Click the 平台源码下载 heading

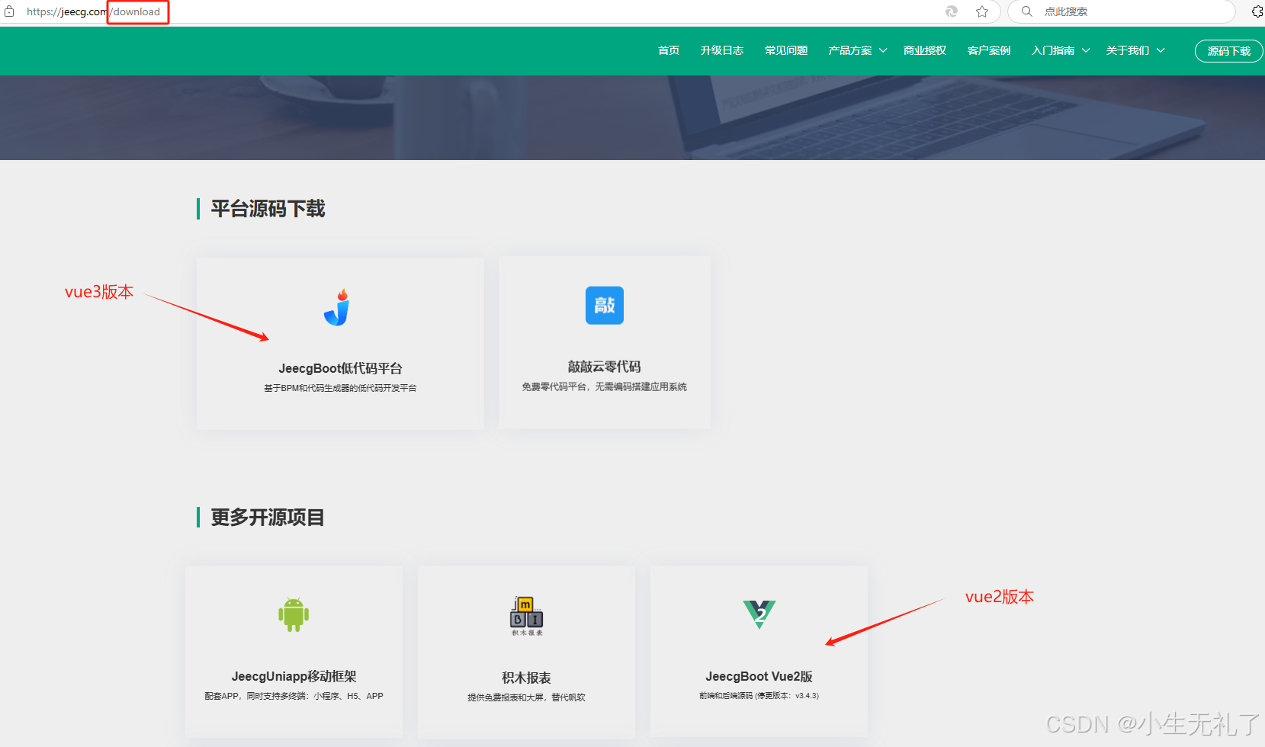pos(268,209)
